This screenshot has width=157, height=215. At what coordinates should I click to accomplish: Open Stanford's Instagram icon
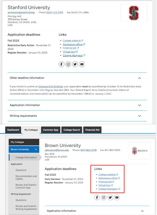[x=68, y=64]
